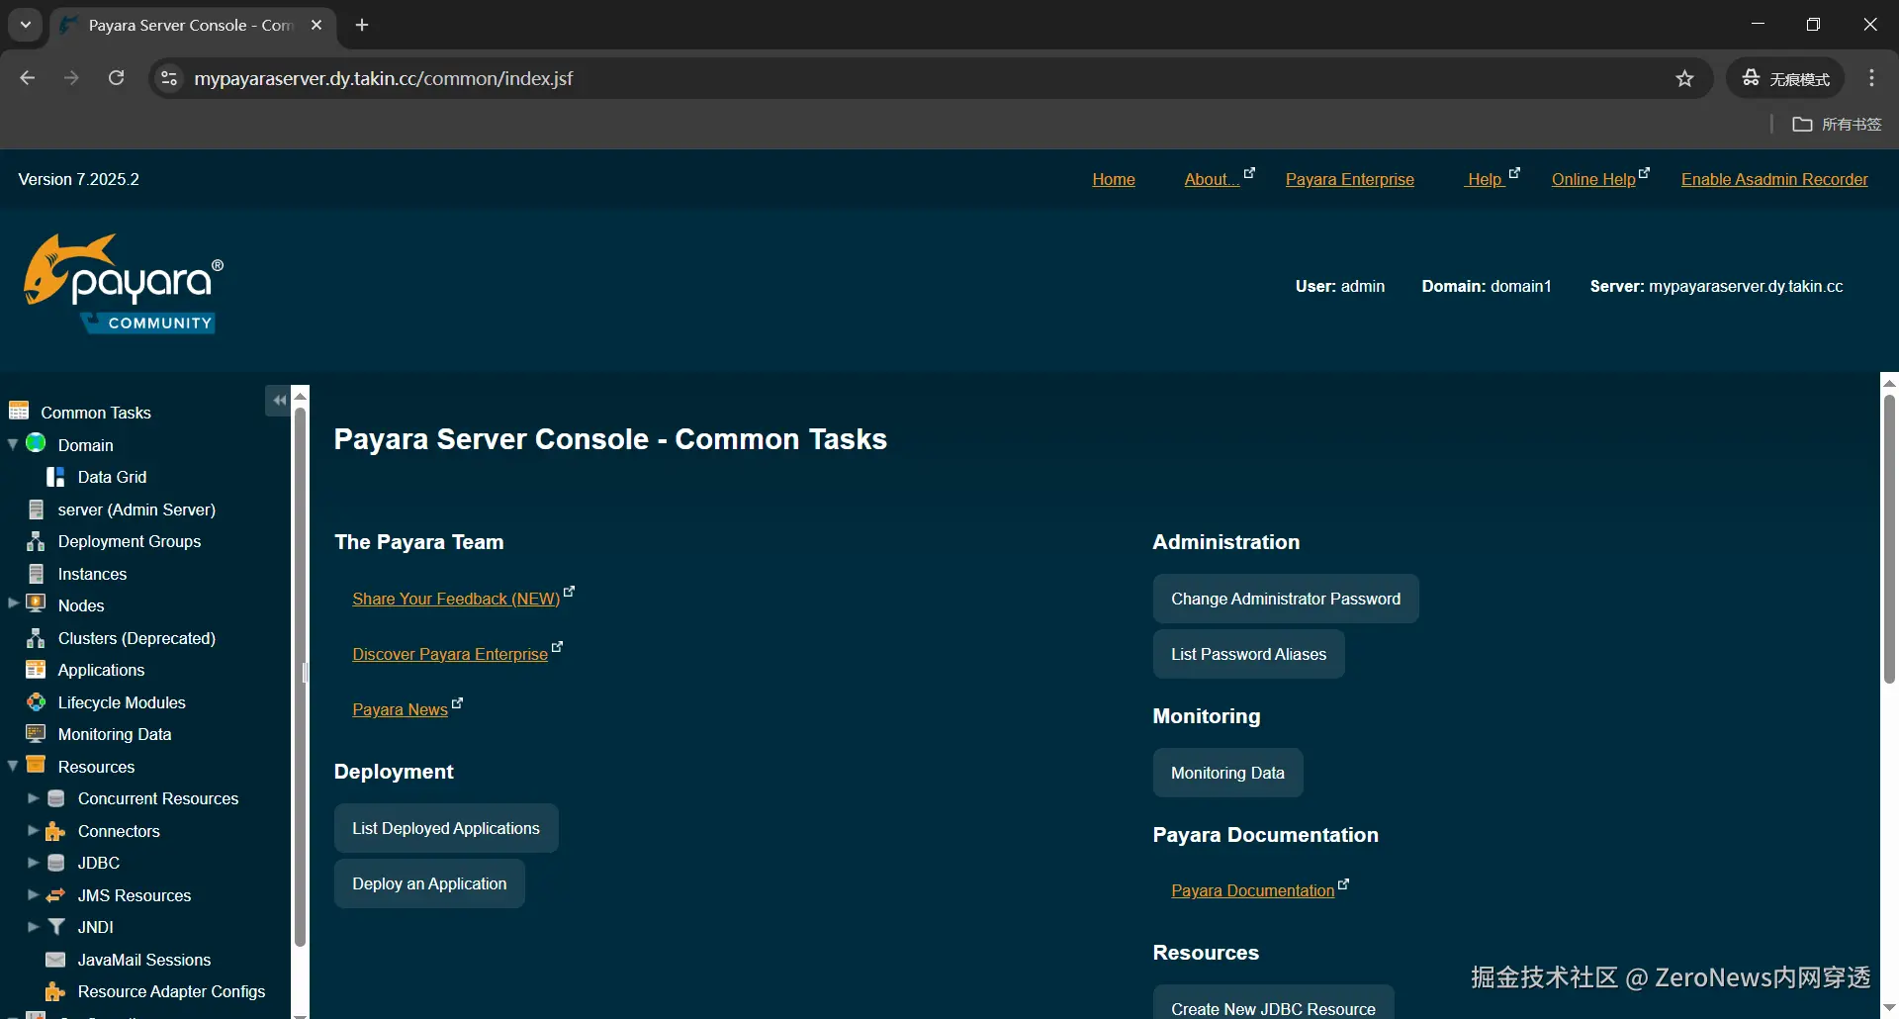Expand the JDBC node
This screenshot has width=1899, height=1019.
point(33,862)
